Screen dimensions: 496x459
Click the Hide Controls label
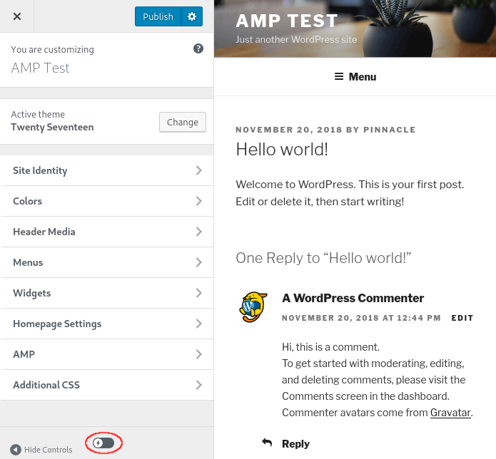pyautogui.click(x=49, y=450)
